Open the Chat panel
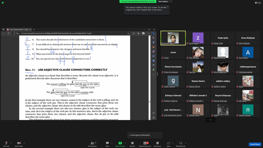 (107, 144)
